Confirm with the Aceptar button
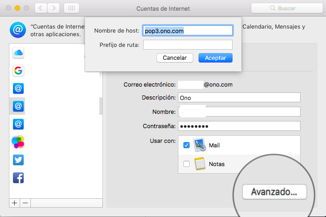The height and width of the screenshot is (217, 326). (x=216, y=58)
